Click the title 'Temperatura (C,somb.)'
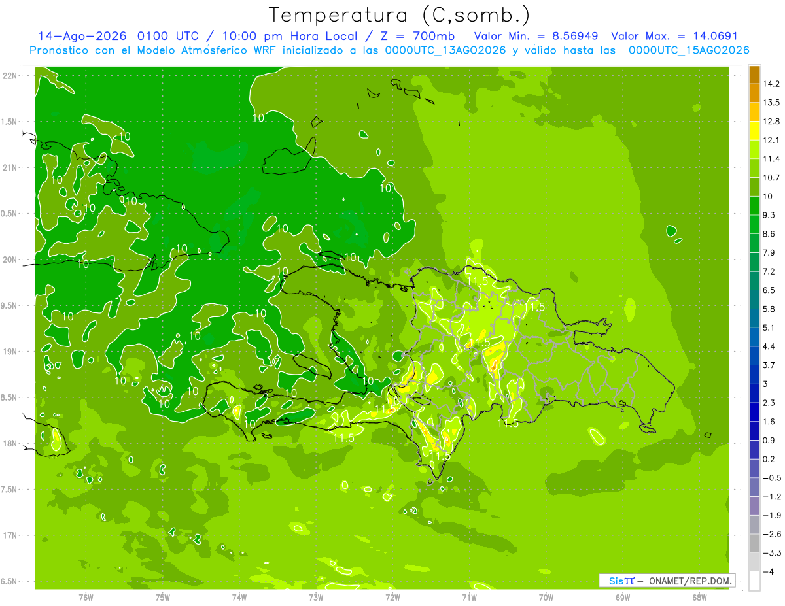The image size is (785, 606). (399, 15)
